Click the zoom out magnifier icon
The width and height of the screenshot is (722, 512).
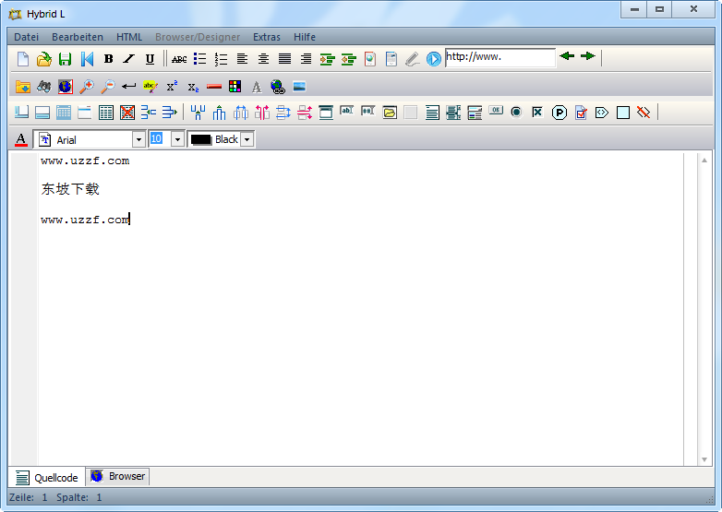coord(107,86)
